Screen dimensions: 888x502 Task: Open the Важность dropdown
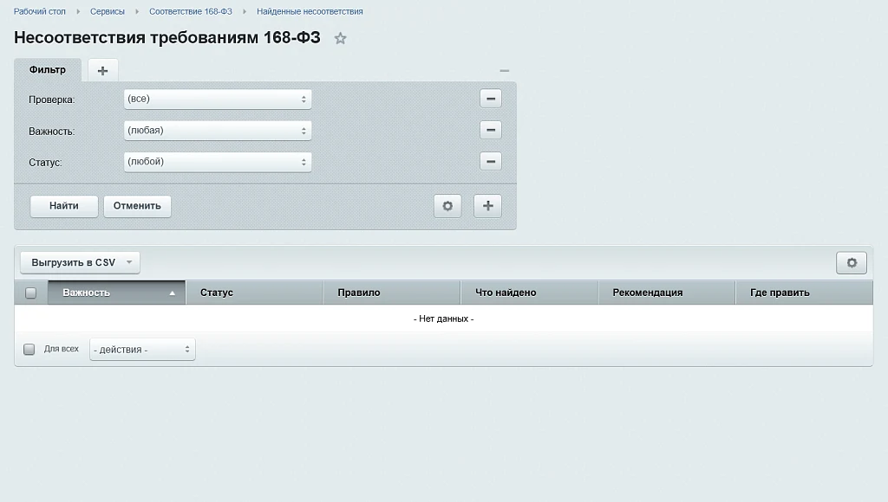[x=218, y=131]
